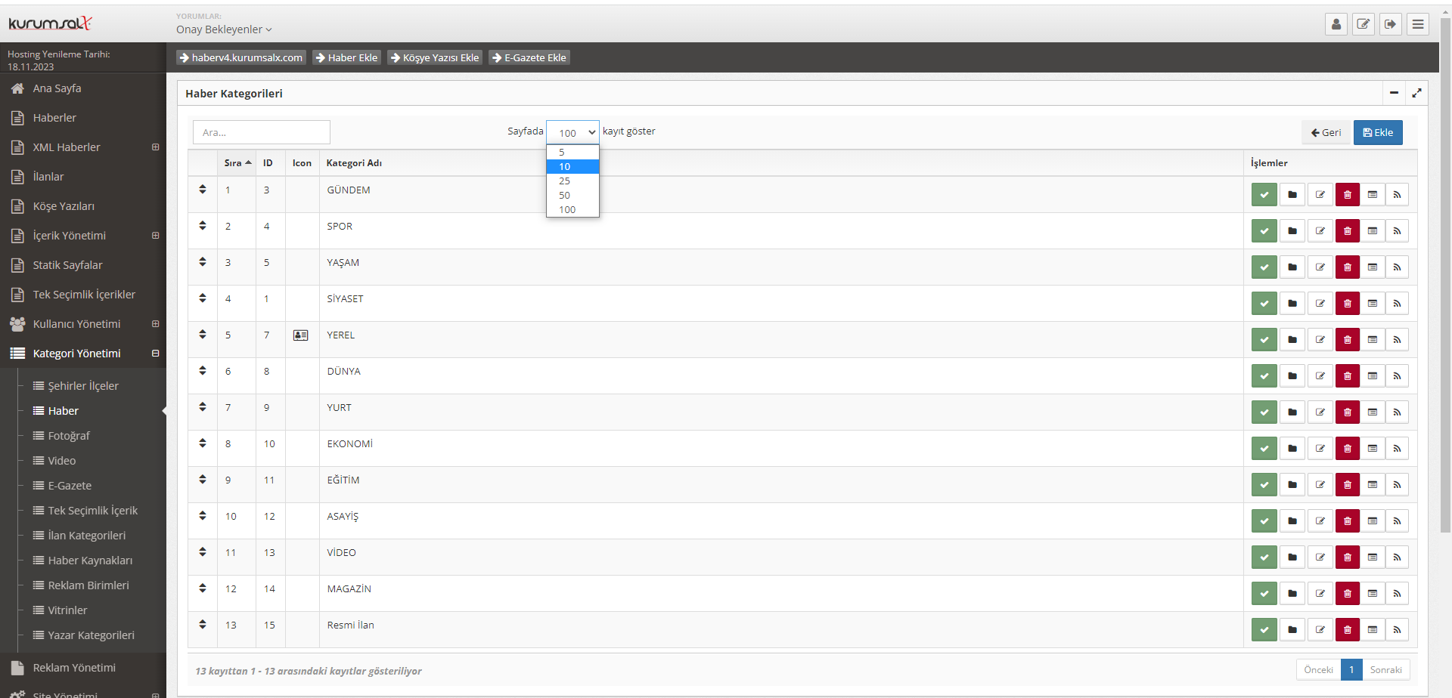Click the Ara search field
Image resolution: width=1452 pixels, height=698 pixels.
point(262,132)
